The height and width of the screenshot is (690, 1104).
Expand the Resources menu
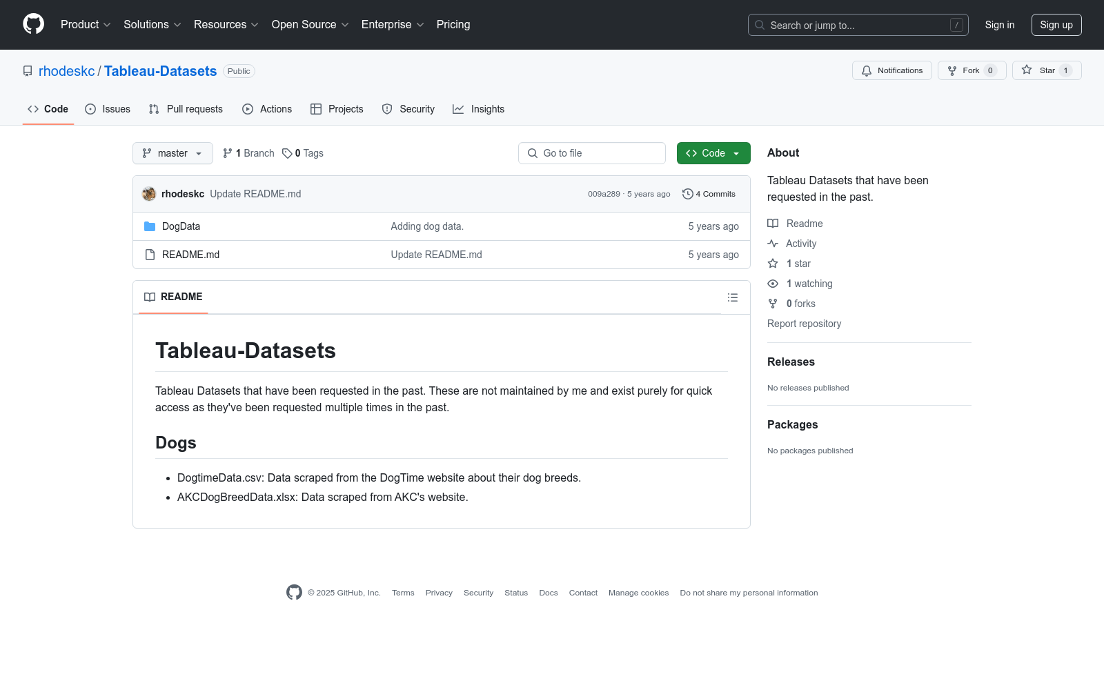coord(226,24)
